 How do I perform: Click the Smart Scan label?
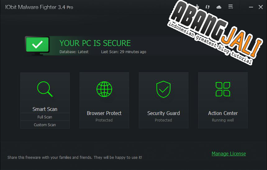tap(45, 109)
